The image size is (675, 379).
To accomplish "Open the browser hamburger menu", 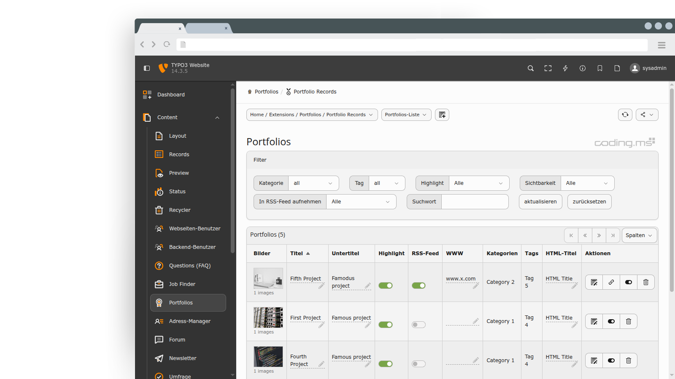I will pos(661,45).
